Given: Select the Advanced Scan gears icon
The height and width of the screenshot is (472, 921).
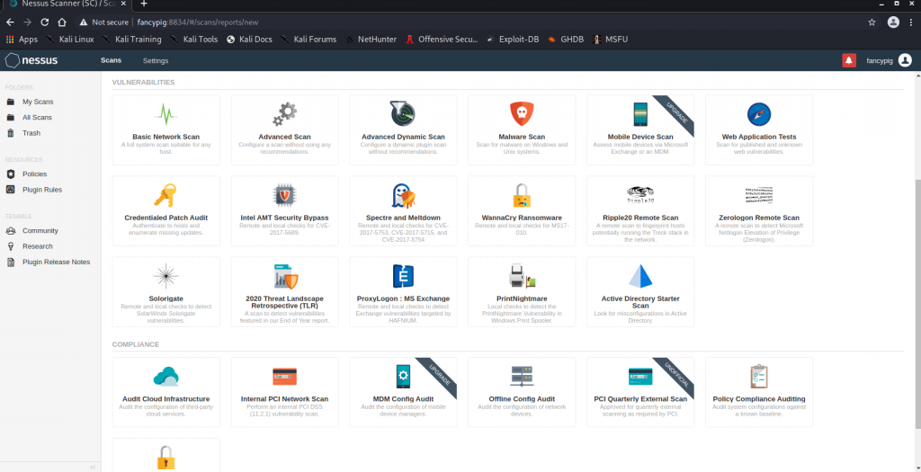Looking at the screenshot, I should (x=284, y=114).
